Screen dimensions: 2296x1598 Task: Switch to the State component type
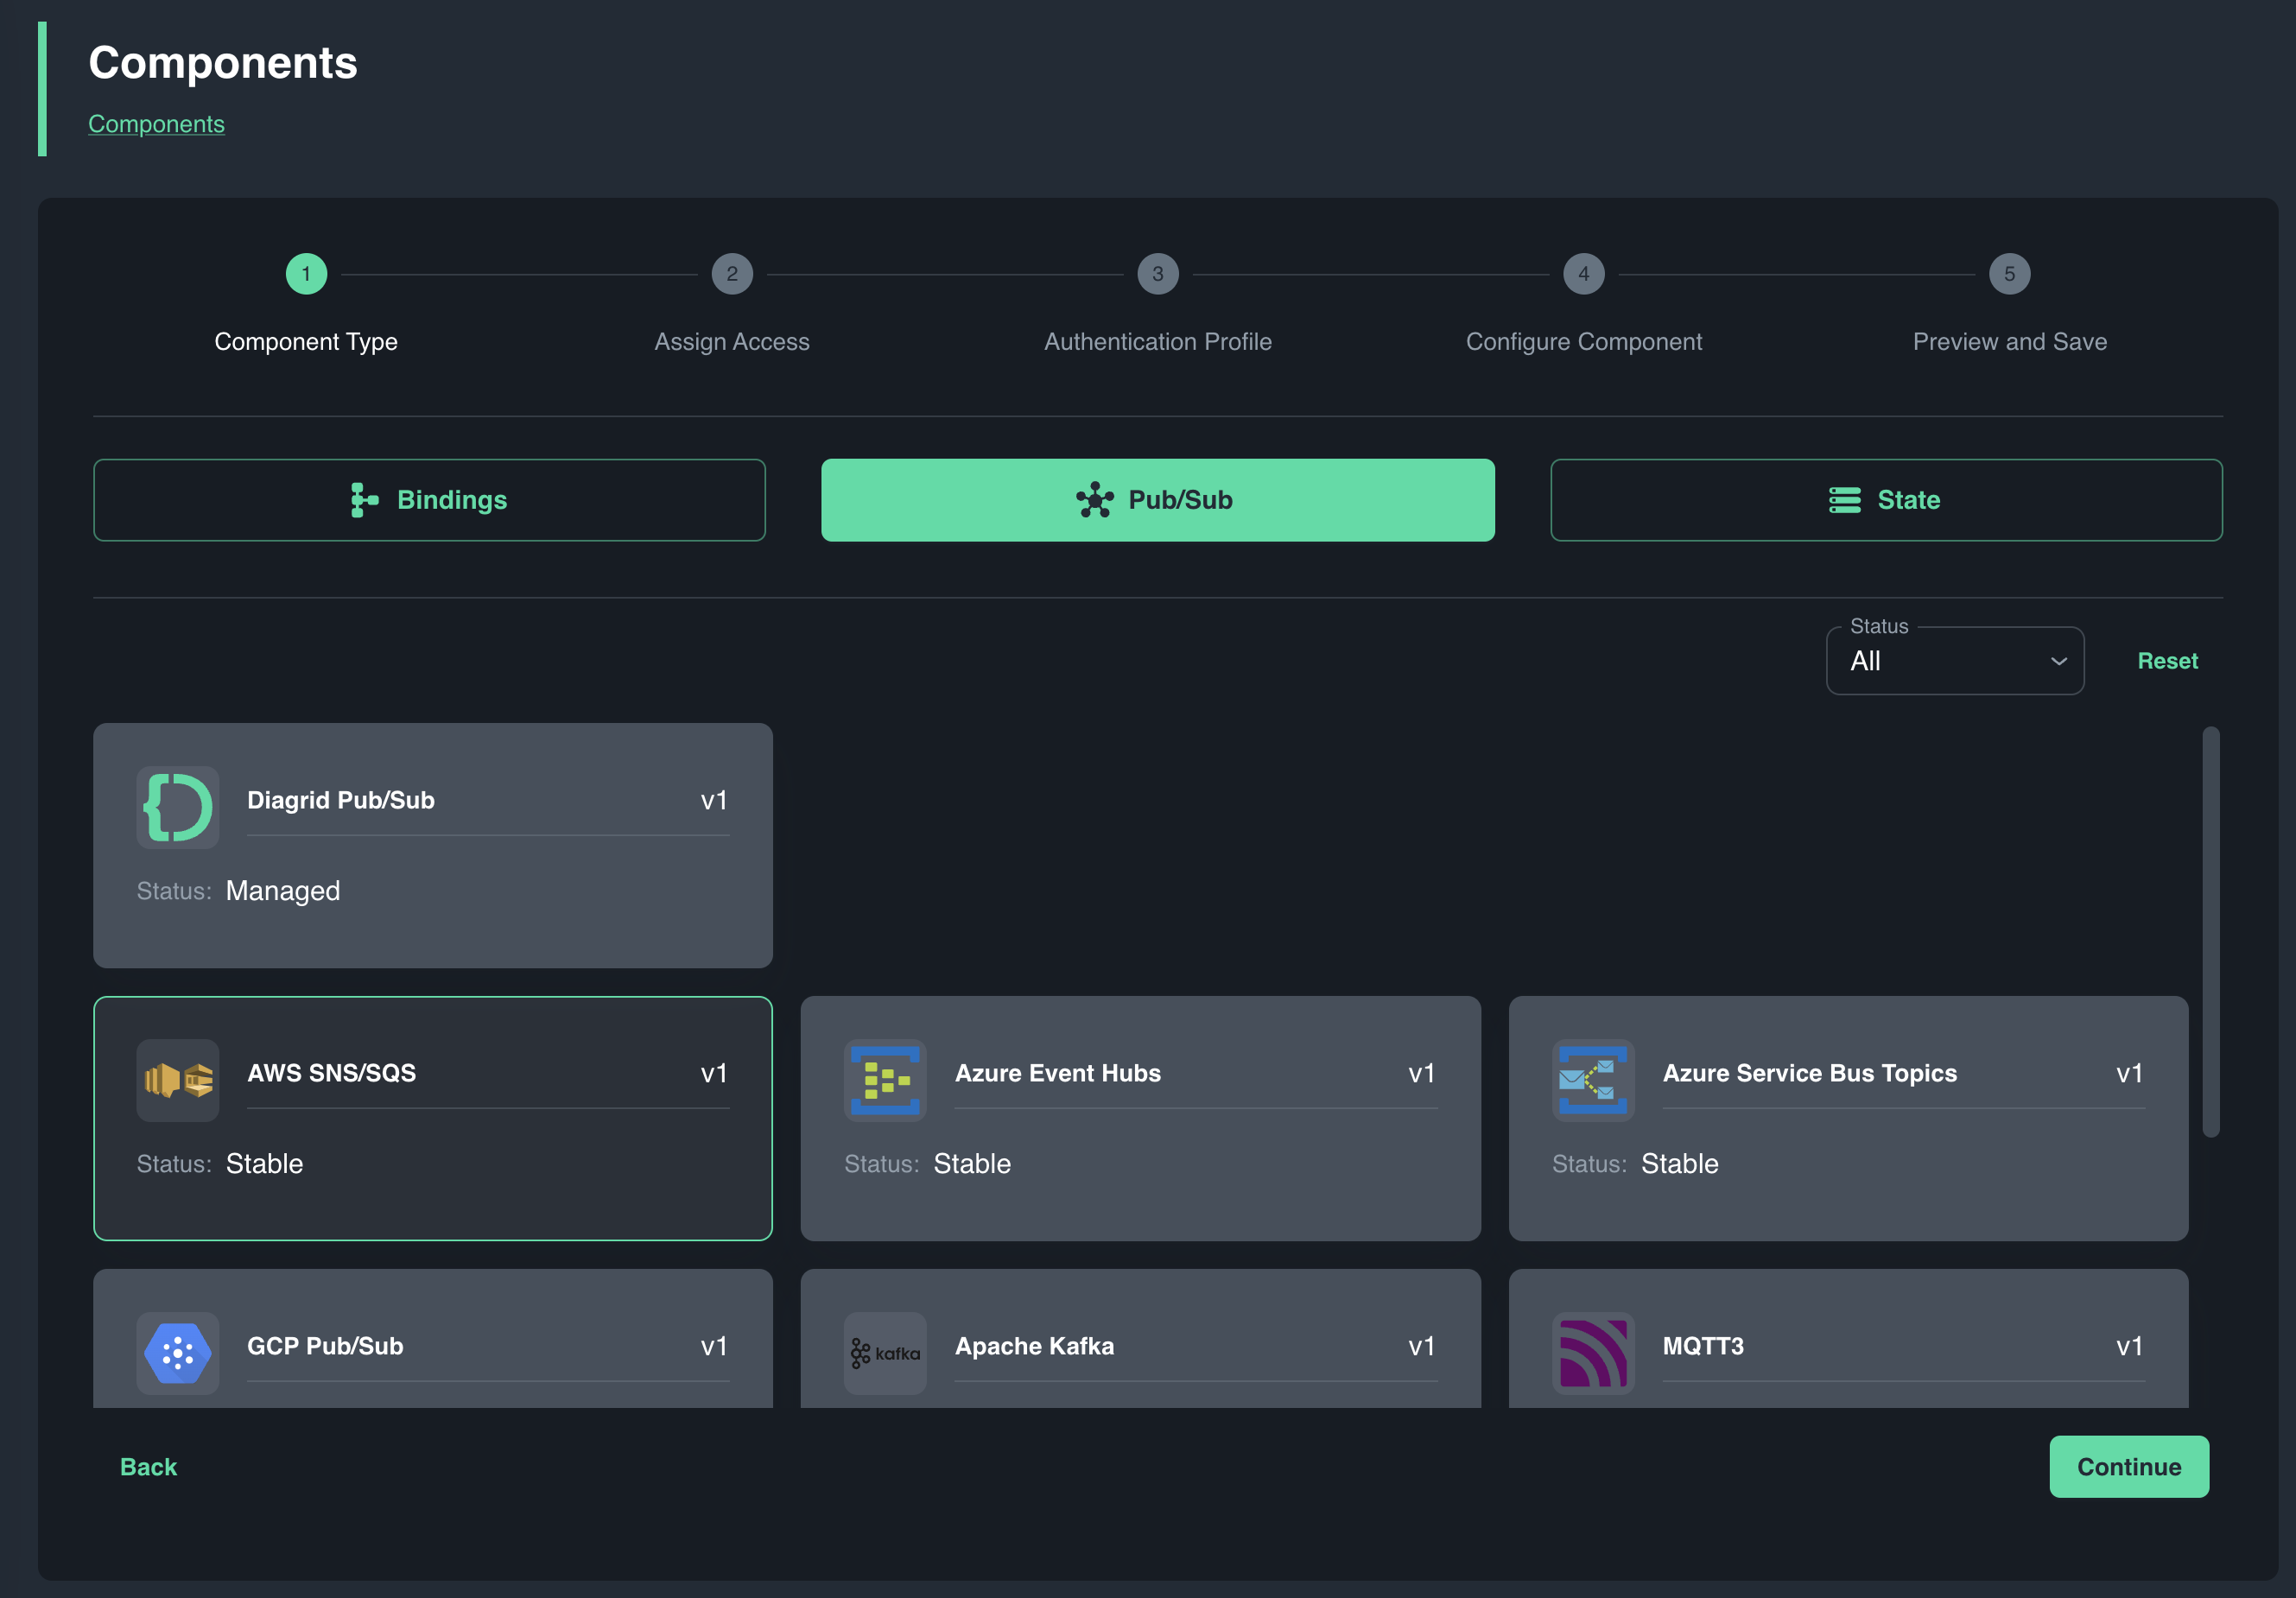click(x=1886, y=500)
